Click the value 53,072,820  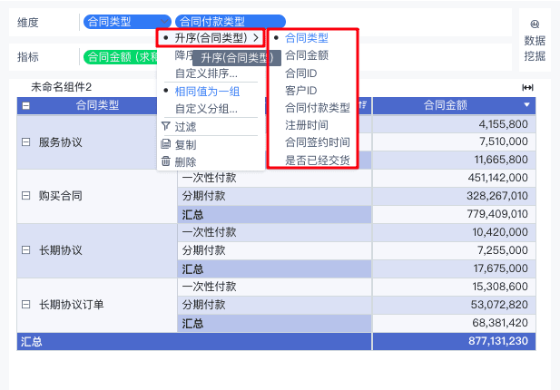[499, 305]
